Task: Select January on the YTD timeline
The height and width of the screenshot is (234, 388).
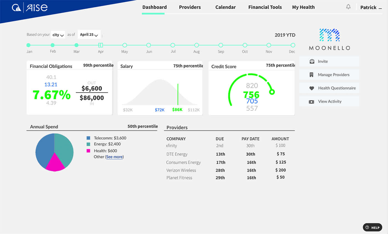Action: coord(29,45)
